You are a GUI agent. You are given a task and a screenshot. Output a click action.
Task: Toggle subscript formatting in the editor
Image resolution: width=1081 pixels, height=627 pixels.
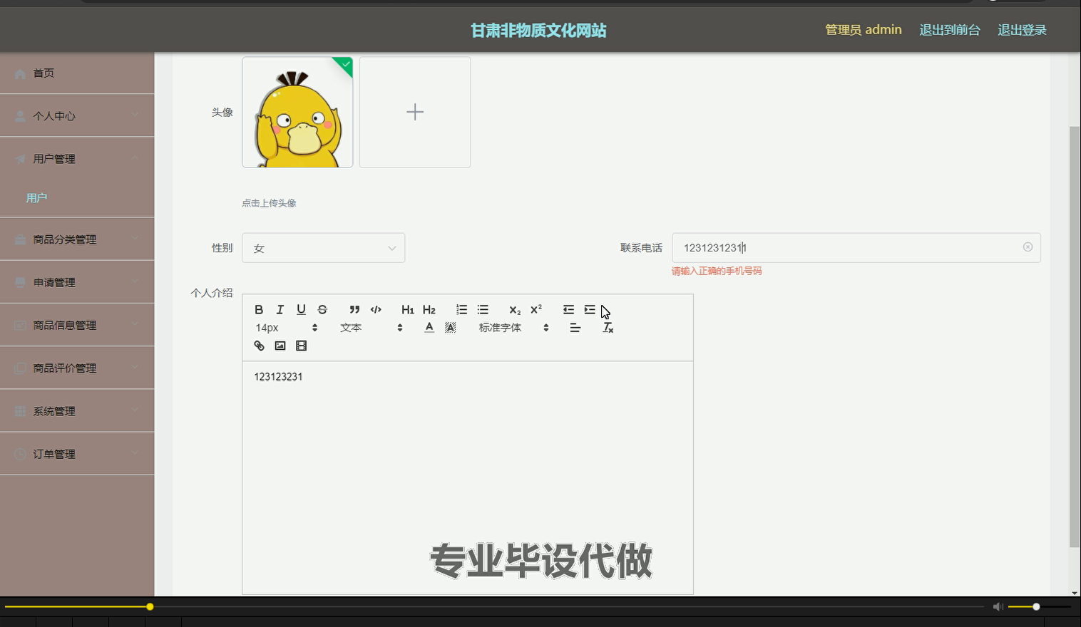pyautogui.click(x=514, y=310)
